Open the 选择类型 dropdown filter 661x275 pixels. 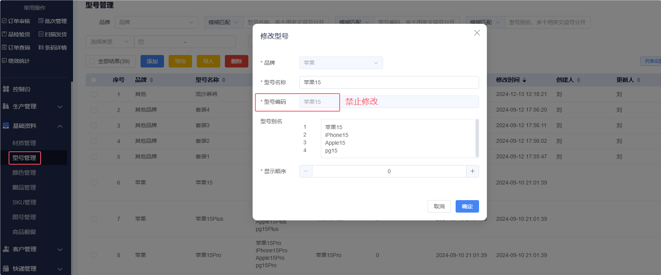tap(109, 42)
